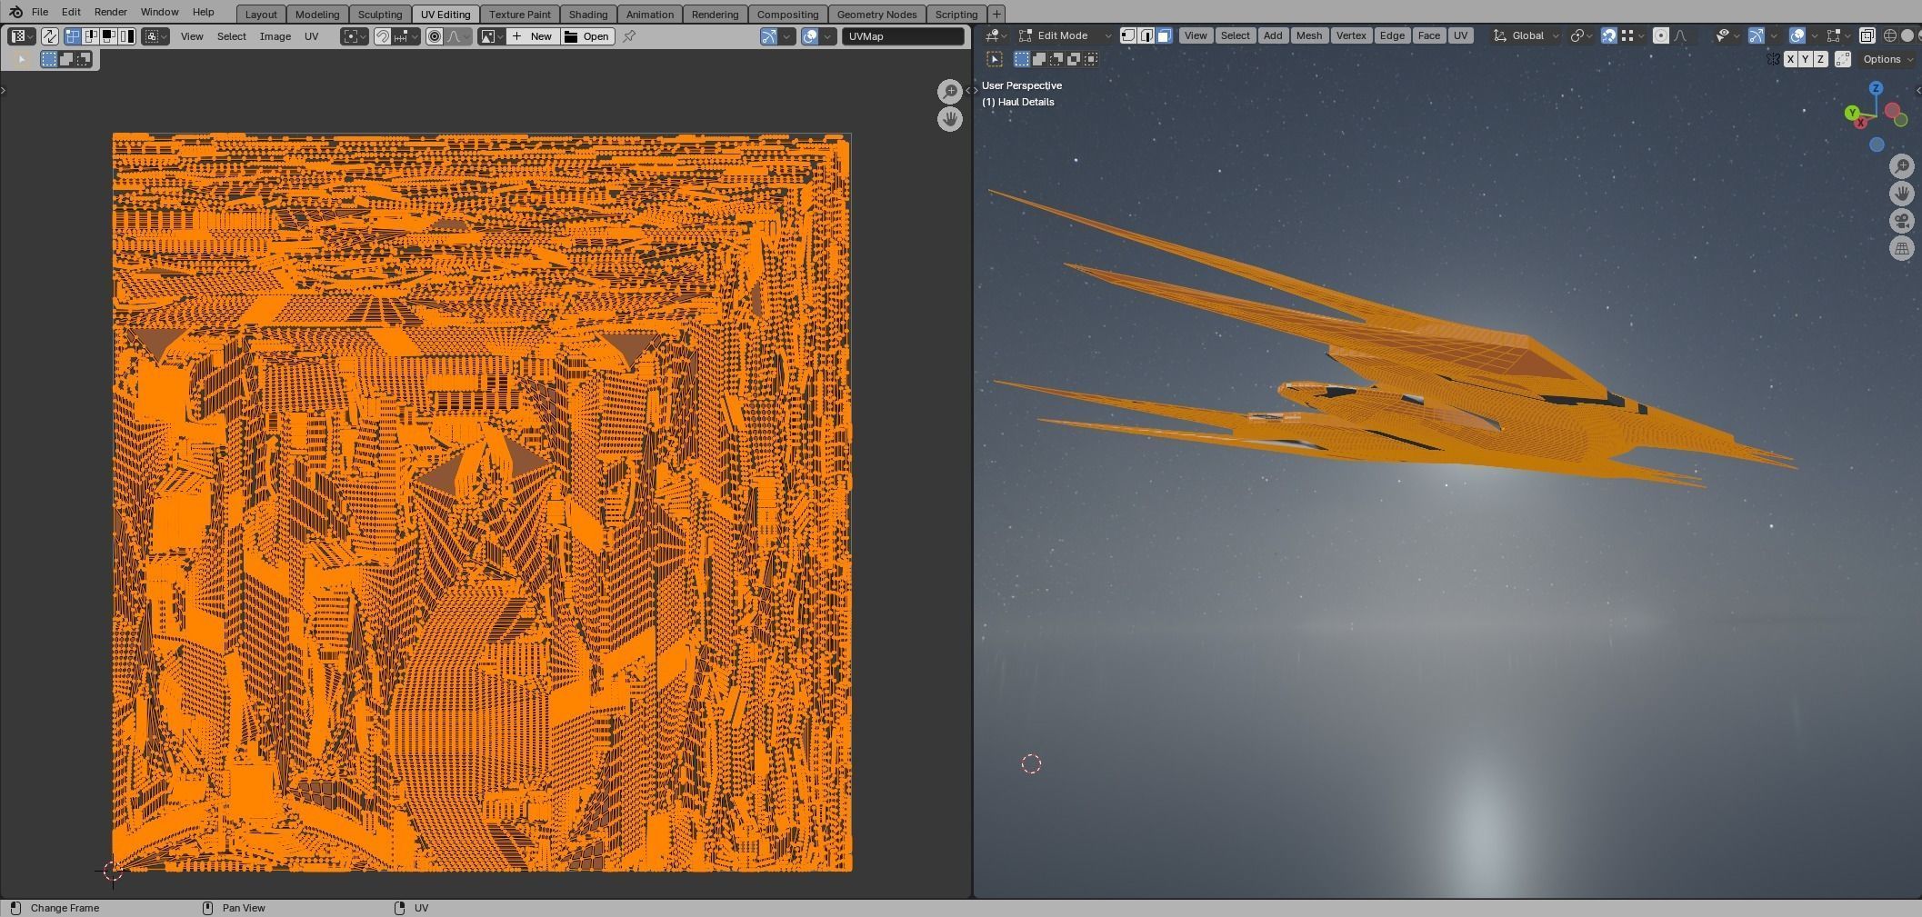Select UV face selection mode
The height and width of the screenshot is (917, 1922).
(x=108, y=36)
